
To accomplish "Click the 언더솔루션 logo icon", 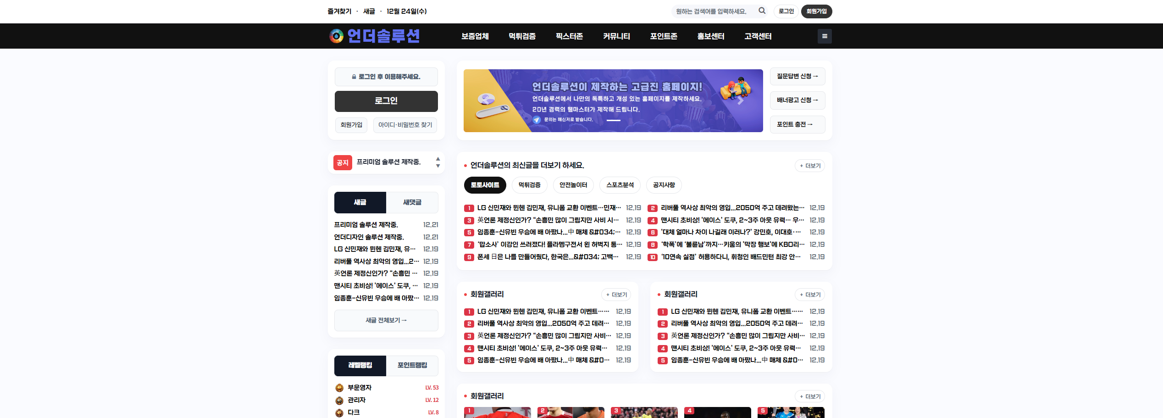I will click(x=336, y=36).
